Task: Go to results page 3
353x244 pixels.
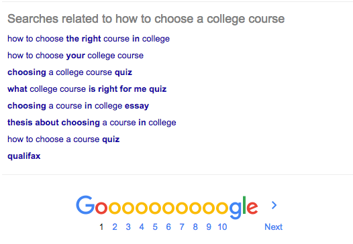Action: pyautogui.click(x=128, y=227)
